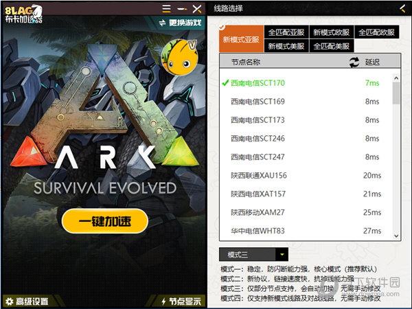
Task: Select node 西南电信SCT169
Action: (x=306, y=102)
